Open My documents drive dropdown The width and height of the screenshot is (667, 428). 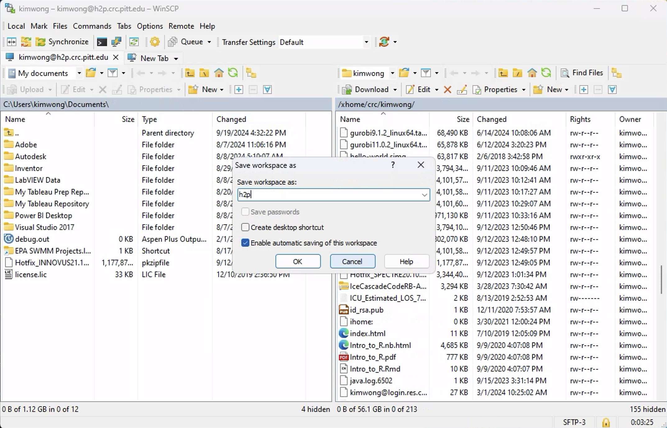[79, 73]
